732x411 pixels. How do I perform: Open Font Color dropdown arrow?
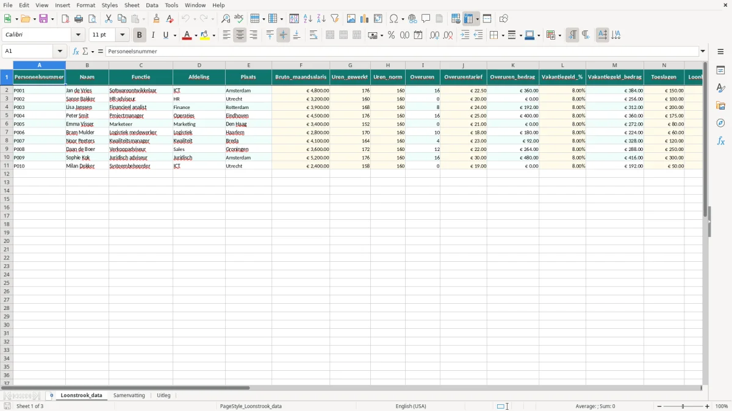pyautogui.click(x=195, y=35)
